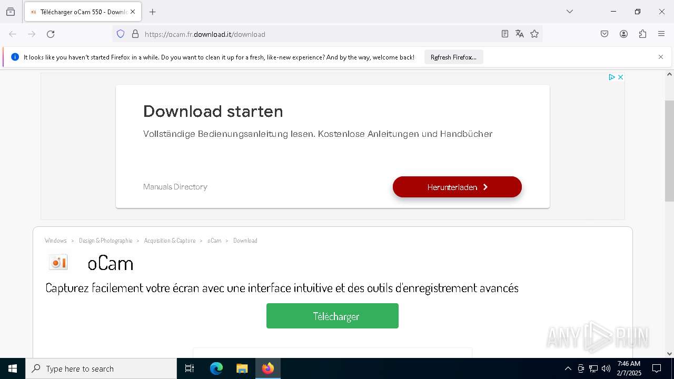View site security padlock info
Image resolution: width=674 pixels, height=379 pixels.
135,34
